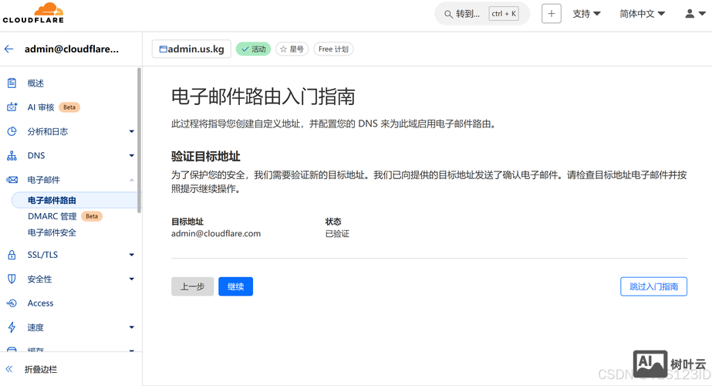The height and width of the screenshot is (386, 712).
Task: Click the Beta badge next to AI 审核
Action: click(69, 107)
